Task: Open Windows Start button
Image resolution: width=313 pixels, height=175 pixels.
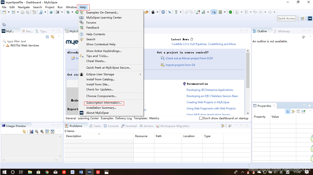Action: [4, 172]
